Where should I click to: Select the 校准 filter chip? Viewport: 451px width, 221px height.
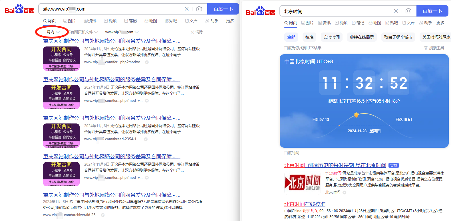[309, 37]
